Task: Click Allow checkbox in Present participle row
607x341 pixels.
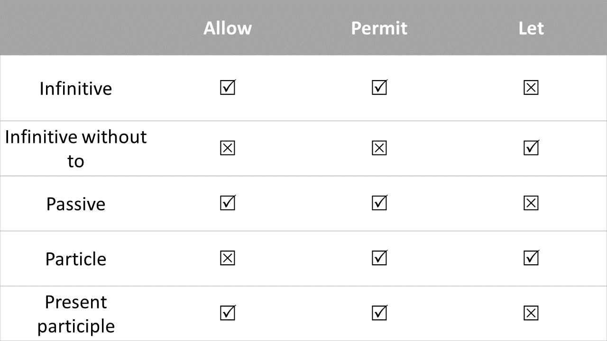Action: click(x=228, y=313)
